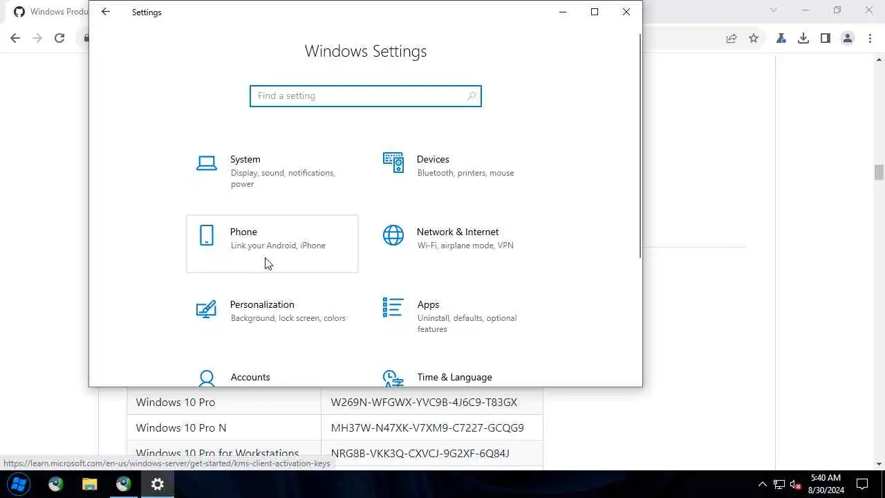Click the magnifier icon in Find a setting

pyautogui.click(x=472, y=96)
